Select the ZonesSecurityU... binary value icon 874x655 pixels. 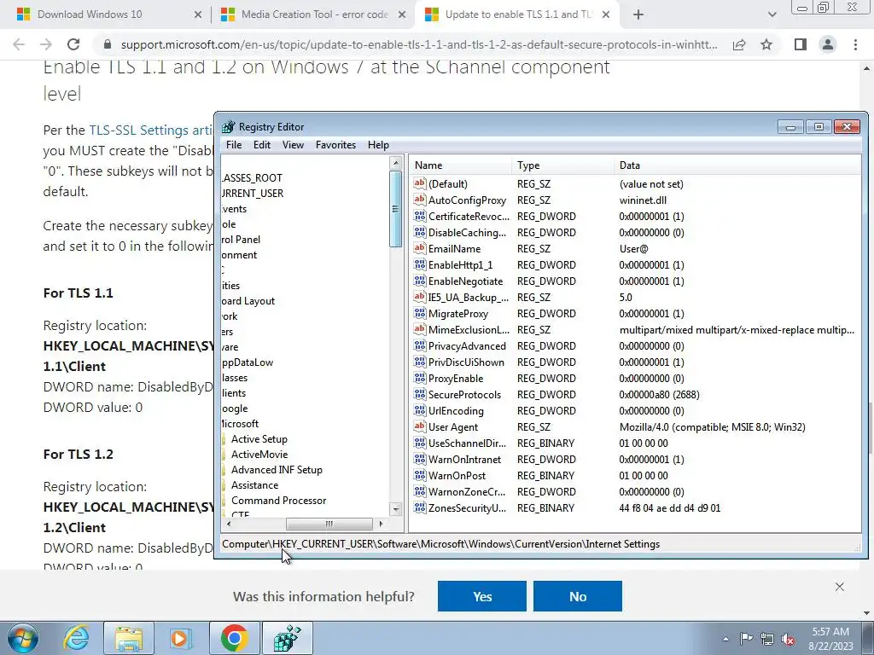tap(420, 508)
